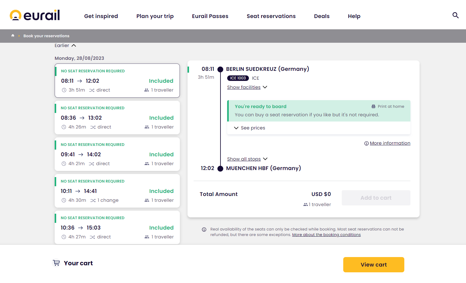Open the Seat reservations menu
466x283 pixels.
(271, 16)
